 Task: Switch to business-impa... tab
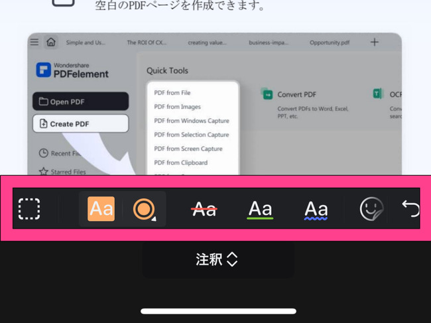pos(269,42)
